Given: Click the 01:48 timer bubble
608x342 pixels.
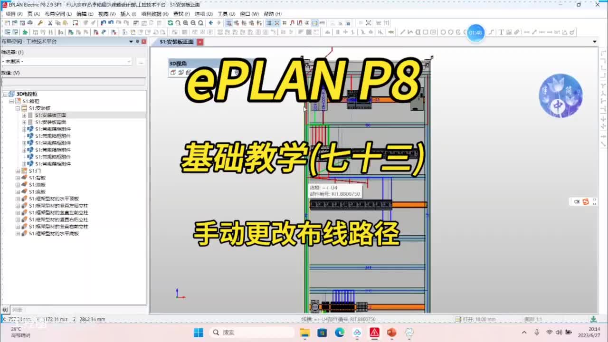Looking at the screenshot, I should [x=475, y=33].
